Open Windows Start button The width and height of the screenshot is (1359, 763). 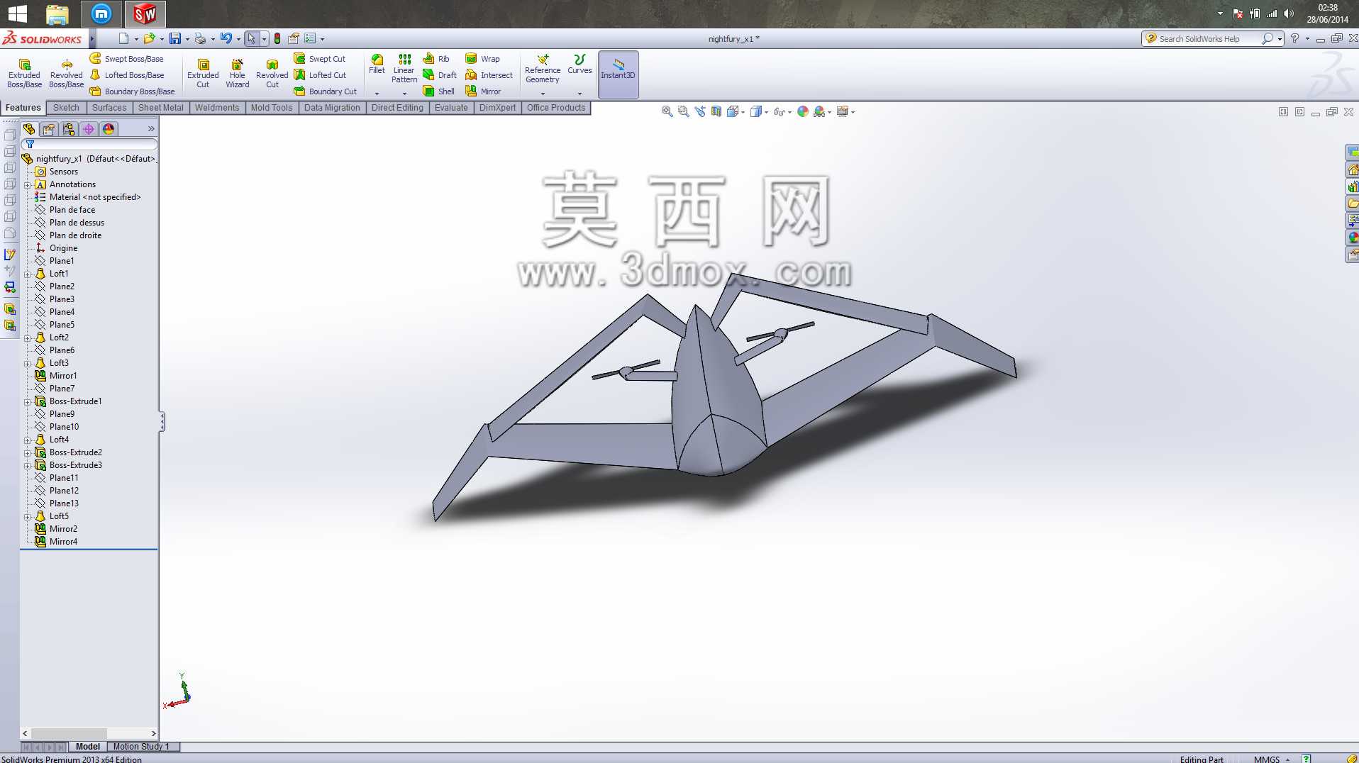(x=17, y=13)
